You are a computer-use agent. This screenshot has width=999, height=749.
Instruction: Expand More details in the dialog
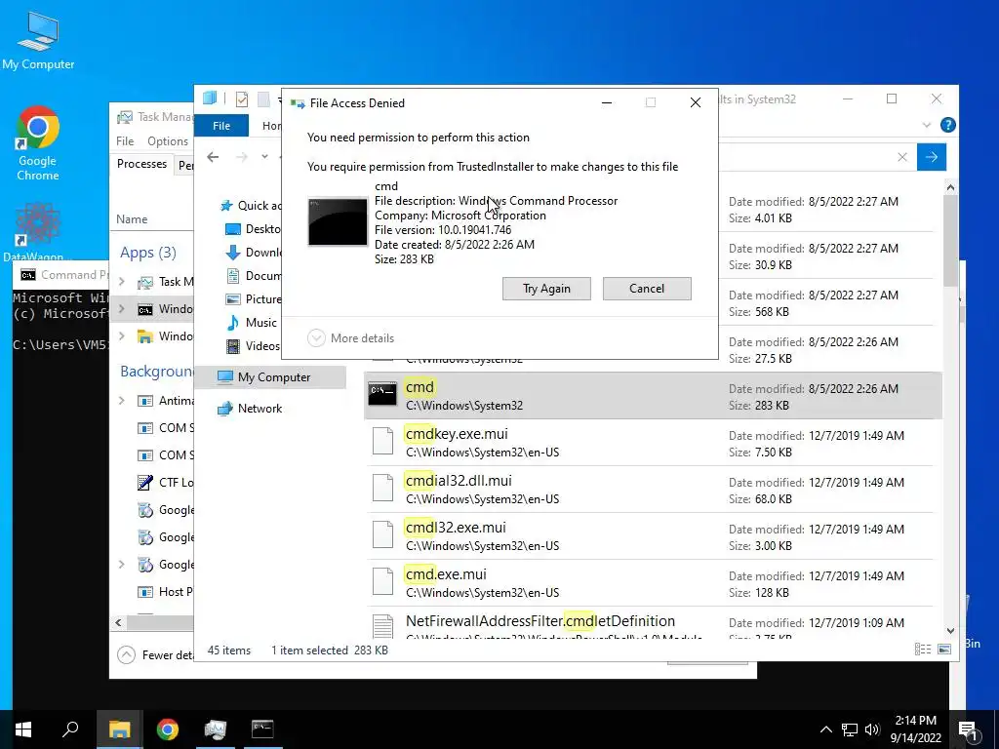(351, 338)
